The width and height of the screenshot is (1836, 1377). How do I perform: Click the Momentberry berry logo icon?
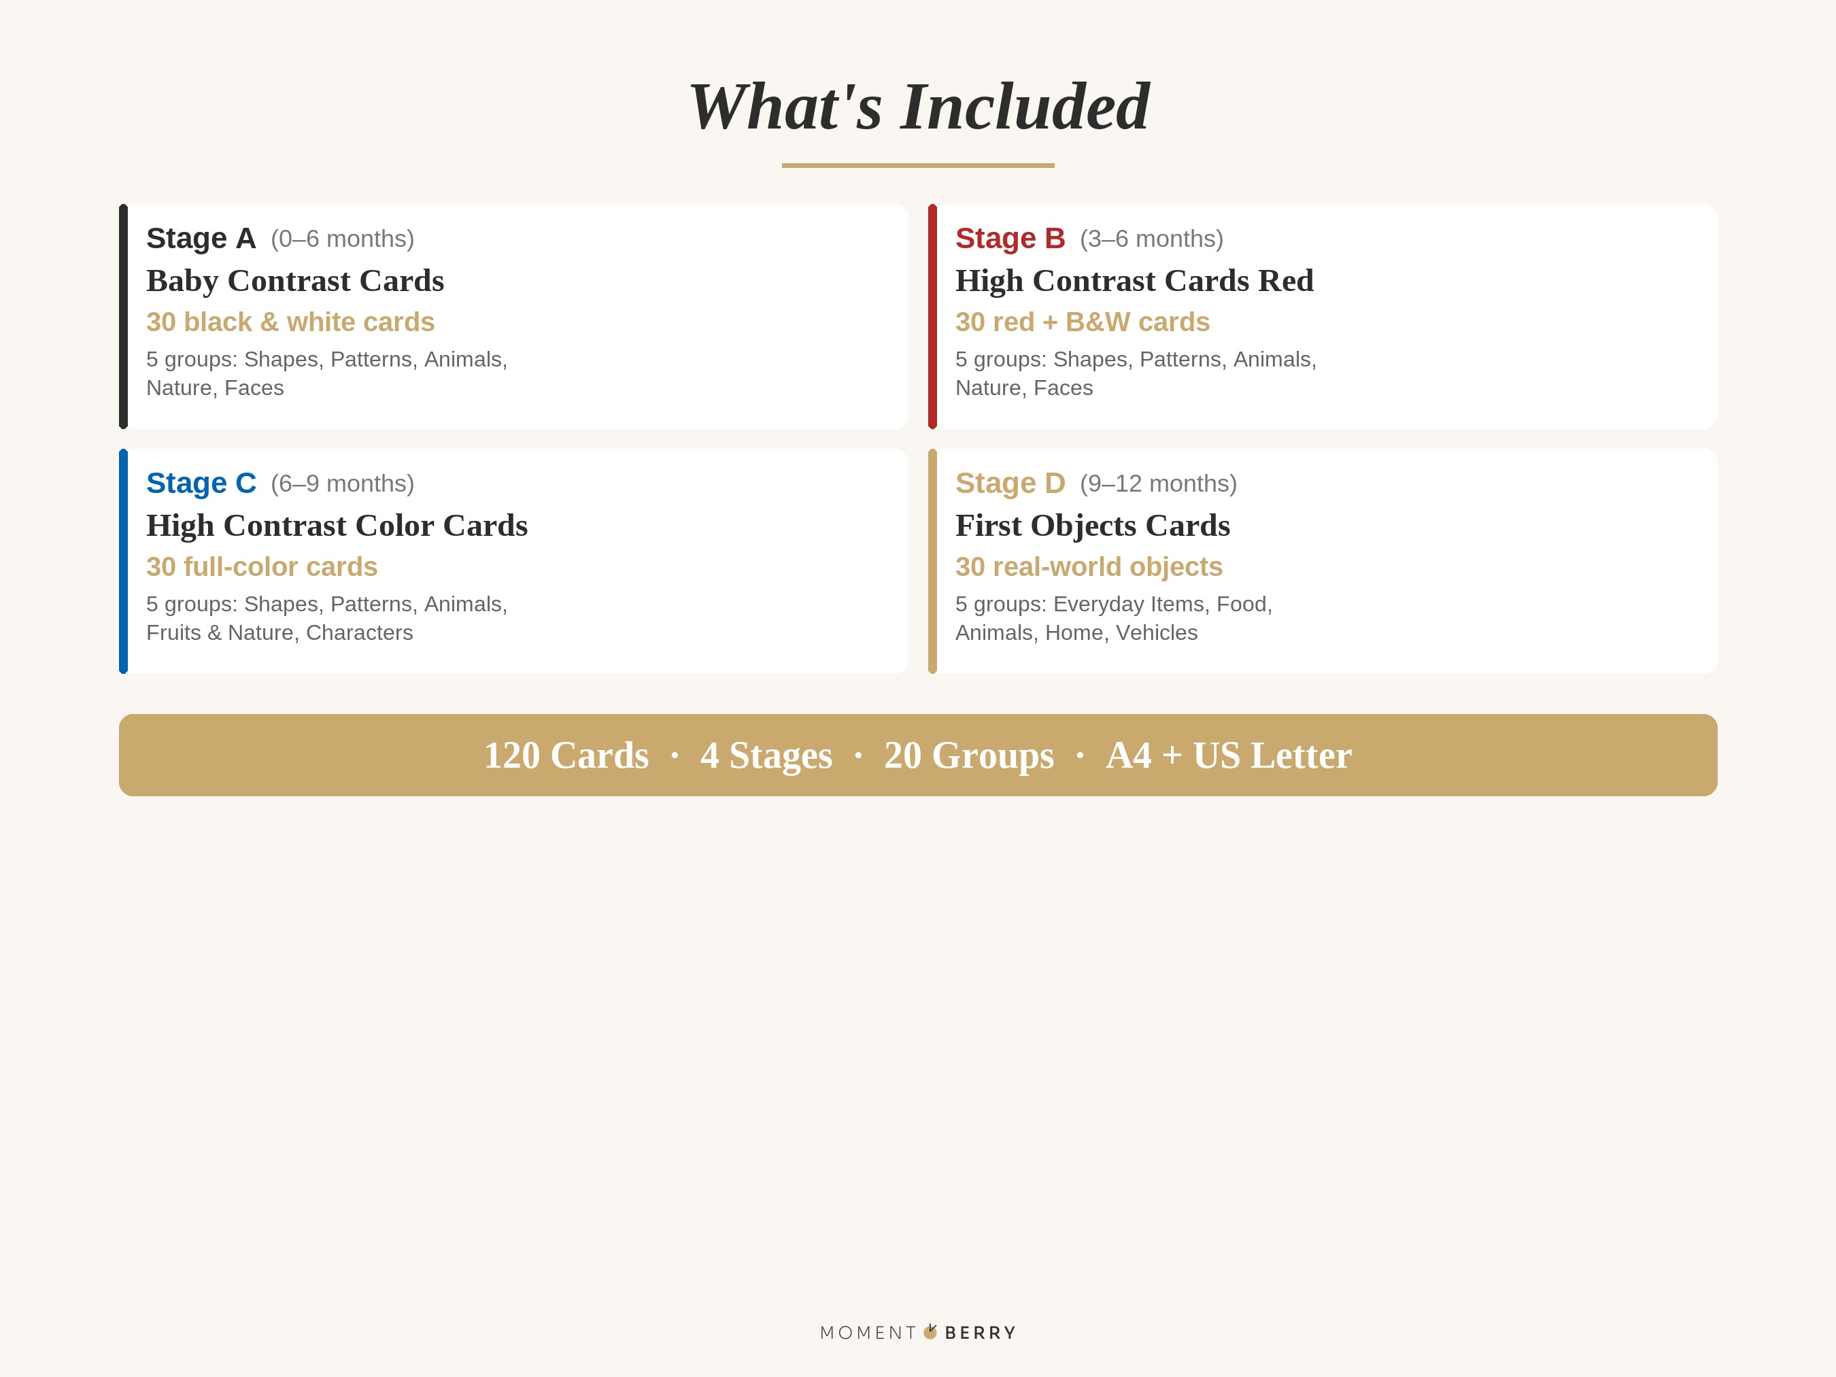(x=930, y=1332)
